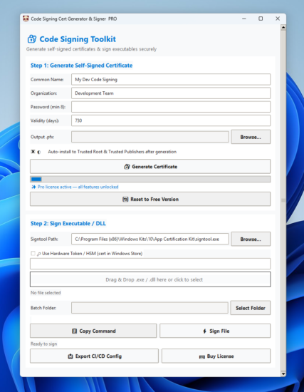The height and width of the screenshot is (392, 304).
Task: Click Reset to Free Version button
Action: pyautogui.click(x=150, y=200)
